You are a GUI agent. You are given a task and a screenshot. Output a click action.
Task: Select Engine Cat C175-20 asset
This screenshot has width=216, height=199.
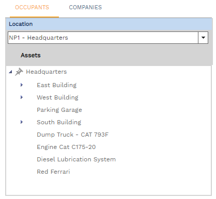click(66, 147)
